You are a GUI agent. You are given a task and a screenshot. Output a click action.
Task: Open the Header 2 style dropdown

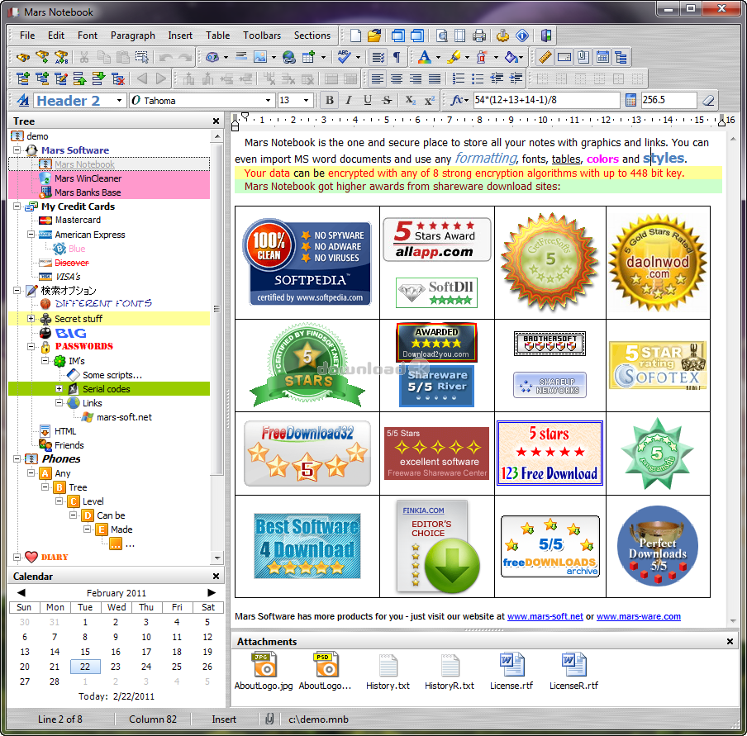tap(119, 101)
